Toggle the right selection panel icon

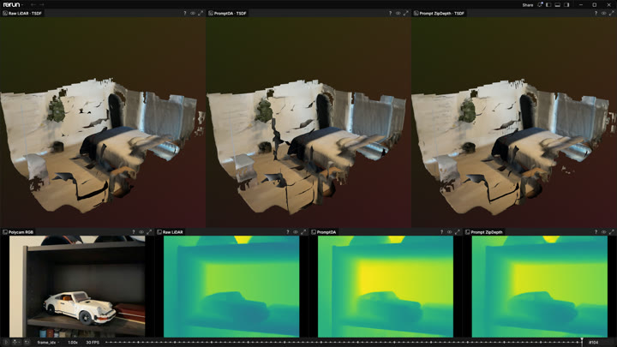click(566, 5)
